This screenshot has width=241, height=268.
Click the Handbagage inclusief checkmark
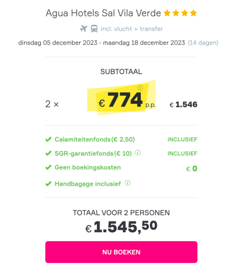[x=48, y=183]
